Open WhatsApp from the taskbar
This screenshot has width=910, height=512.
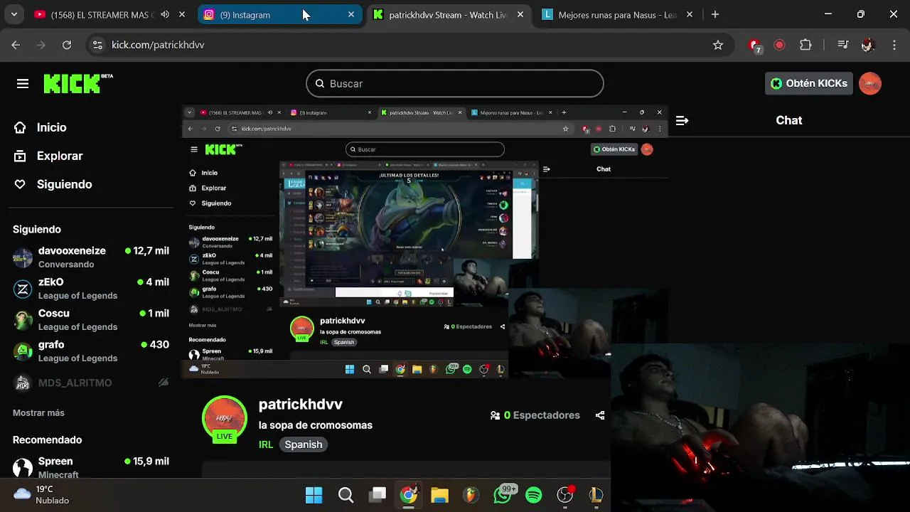pyautogui.click(x=503, y=495)
